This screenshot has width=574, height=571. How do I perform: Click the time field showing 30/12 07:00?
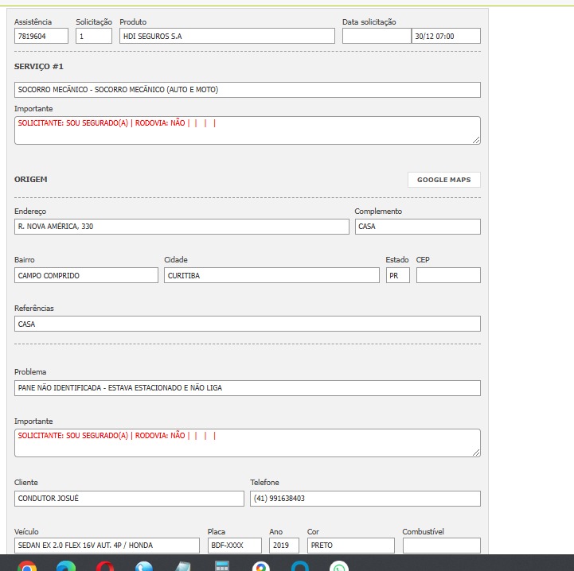[446, 36]
